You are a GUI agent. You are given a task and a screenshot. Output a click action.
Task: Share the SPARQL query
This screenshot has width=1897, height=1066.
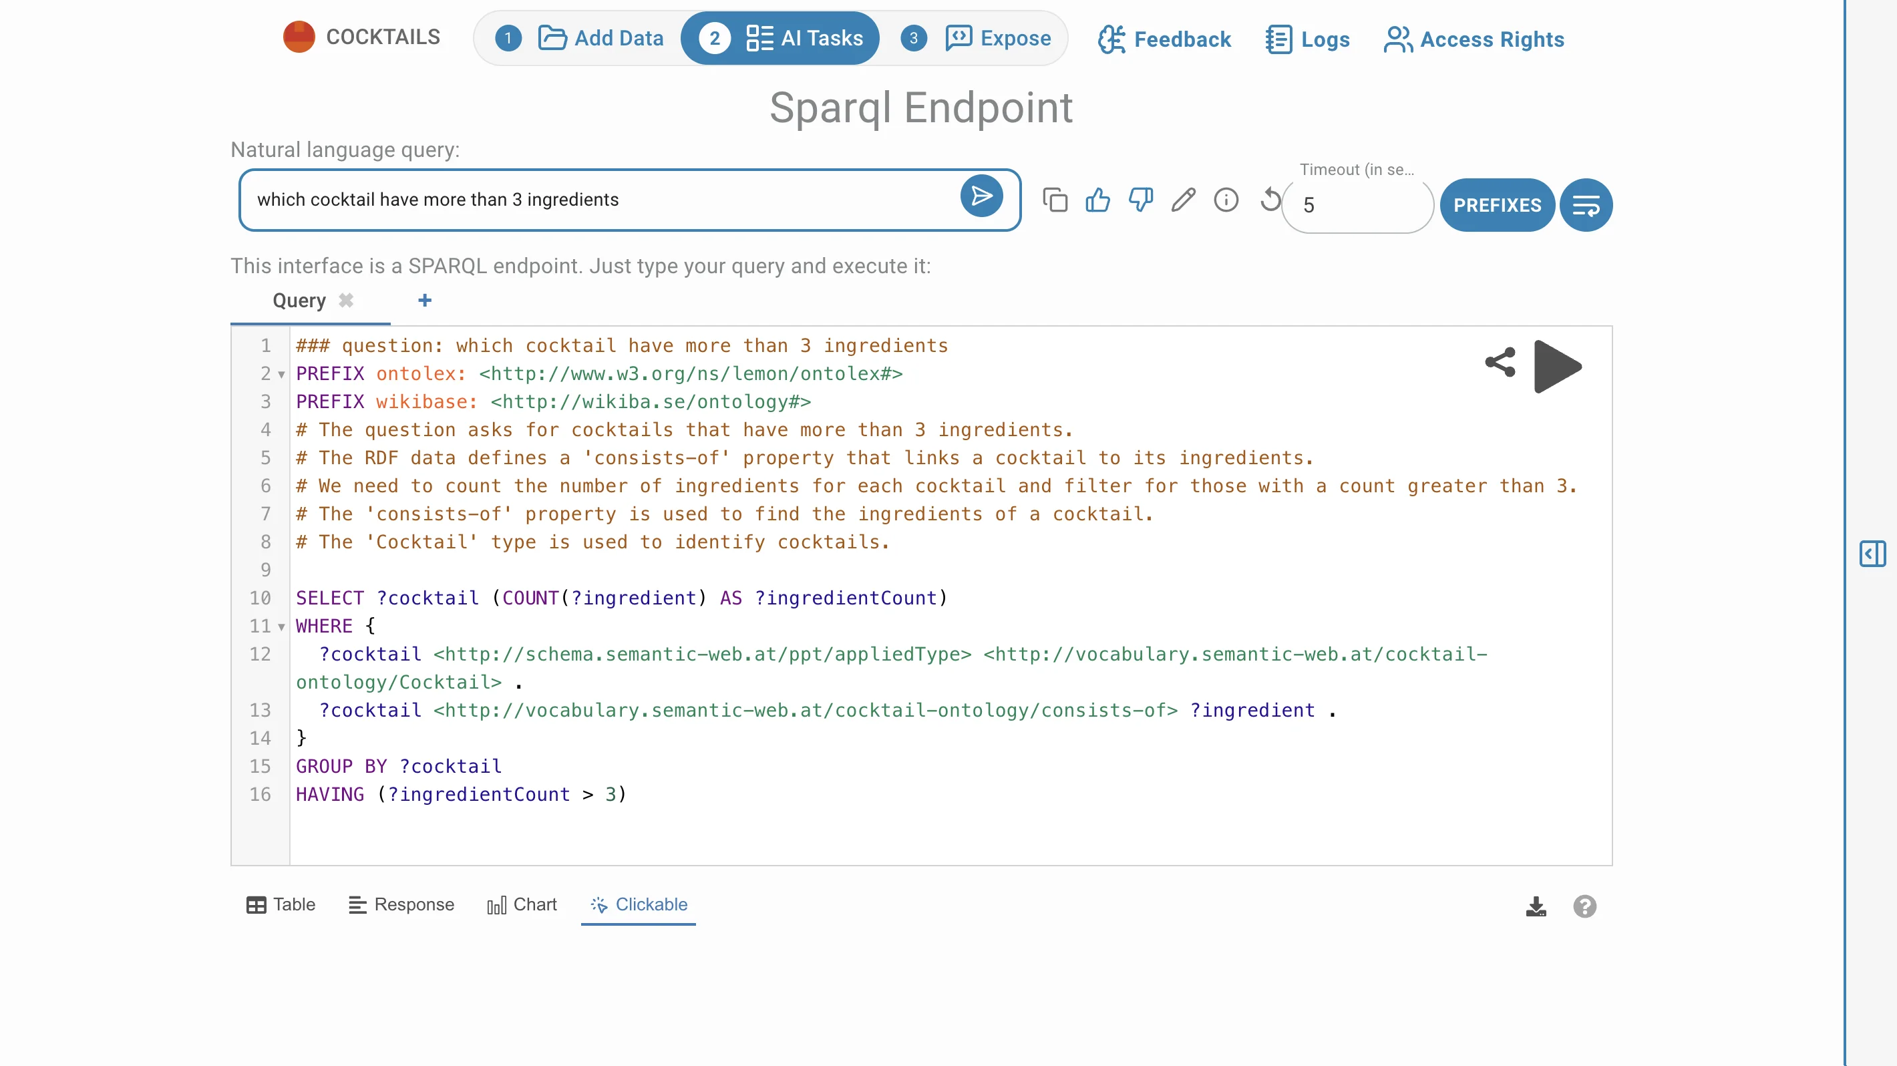click(x=1500, y=362)
